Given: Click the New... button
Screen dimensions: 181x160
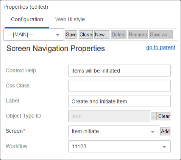Looking at the screenshot, I should [102, 35].
